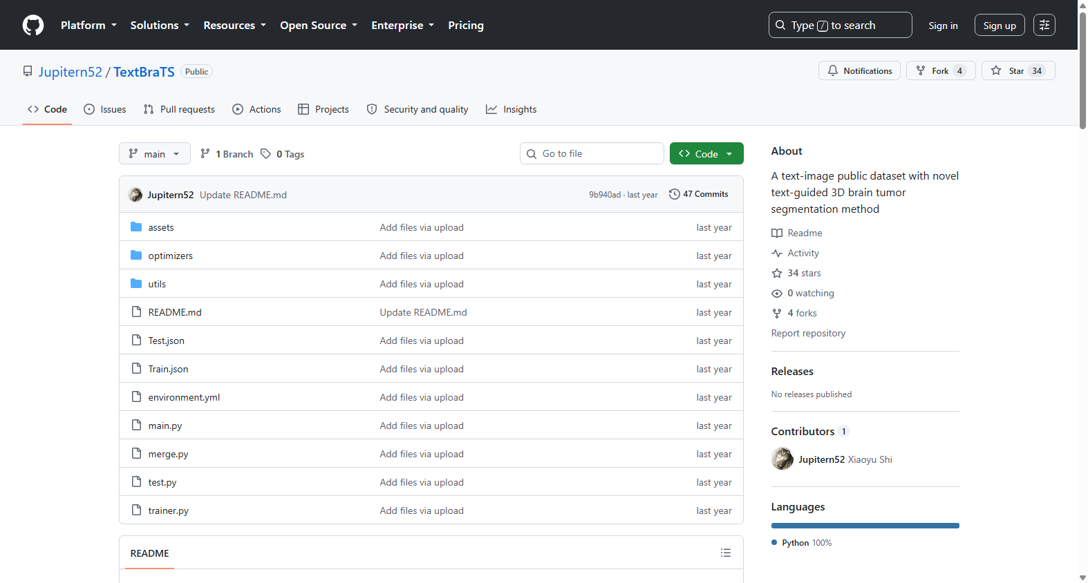Open the Insights tab
The image size is (1088, 583).
pyautogui.click(x=512, y=110)
